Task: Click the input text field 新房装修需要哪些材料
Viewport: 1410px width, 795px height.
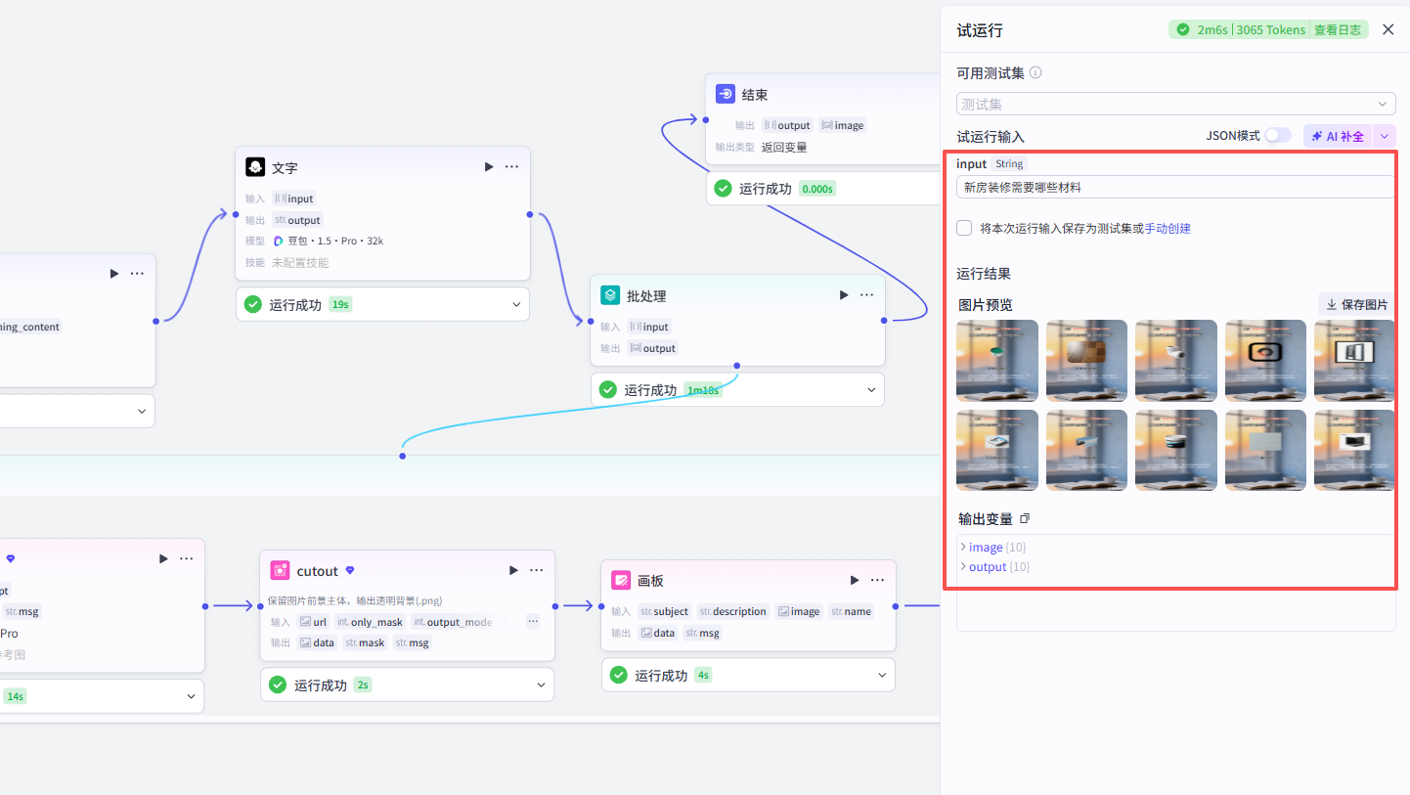Action: 1175,187
